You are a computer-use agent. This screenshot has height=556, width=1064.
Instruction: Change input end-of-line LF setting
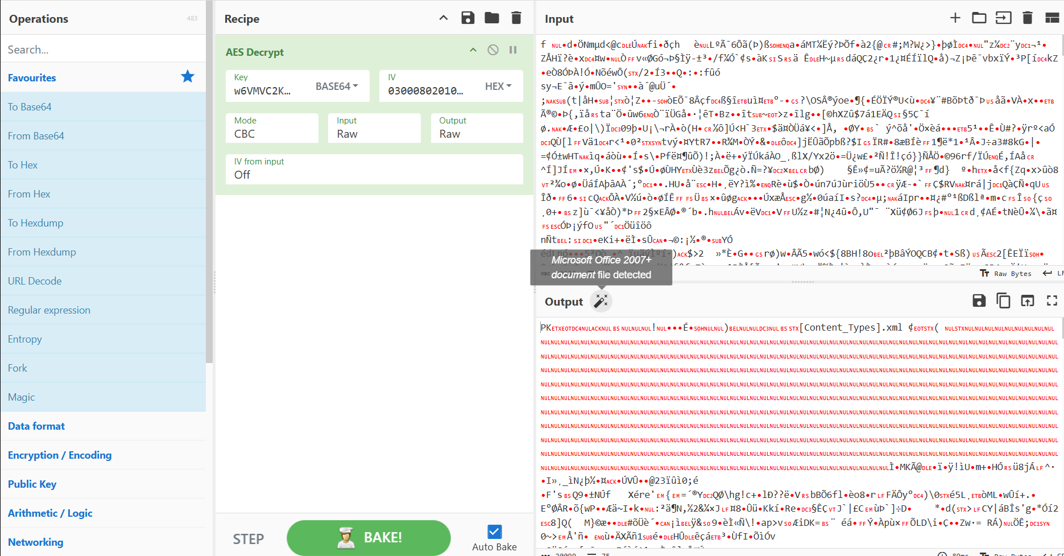[x=1053, y=274]
